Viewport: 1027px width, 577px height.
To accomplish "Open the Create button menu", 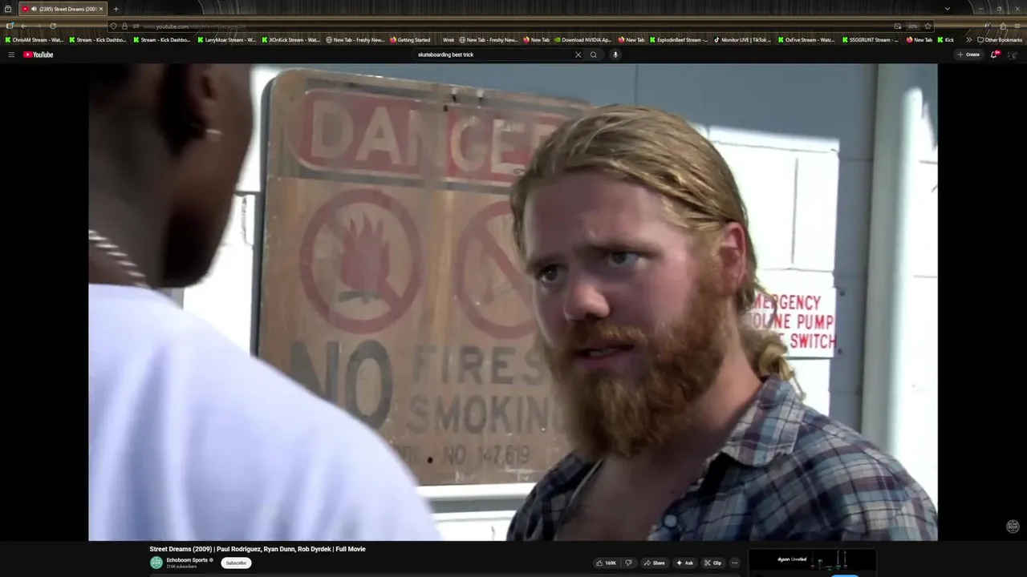I will coord(968,54).
